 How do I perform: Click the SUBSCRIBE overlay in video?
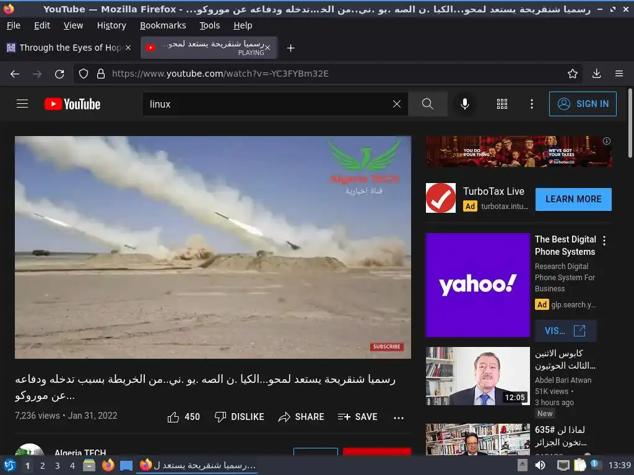386,346
